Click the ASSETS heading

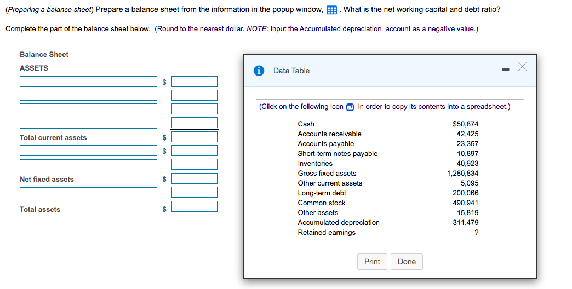(x=34, y=68)
